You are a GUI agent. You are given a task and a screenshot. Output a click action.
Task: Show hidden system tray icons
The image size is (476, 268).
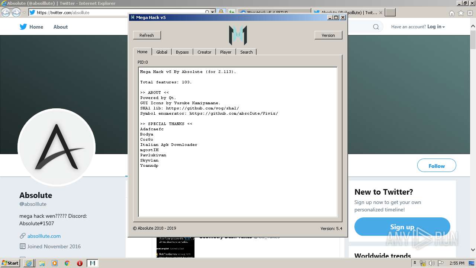coord(415,263)
